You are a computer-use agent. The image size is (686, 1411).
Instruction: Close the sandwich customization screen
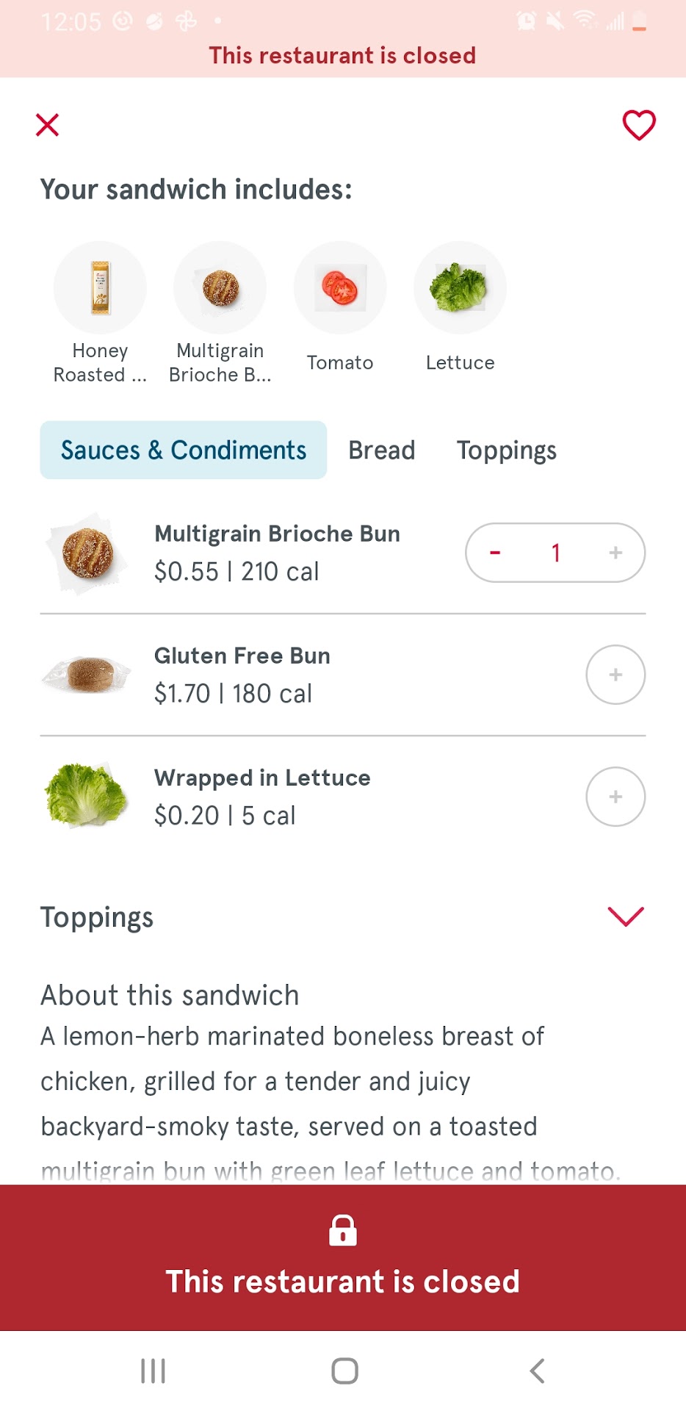(x=48, y=125)
